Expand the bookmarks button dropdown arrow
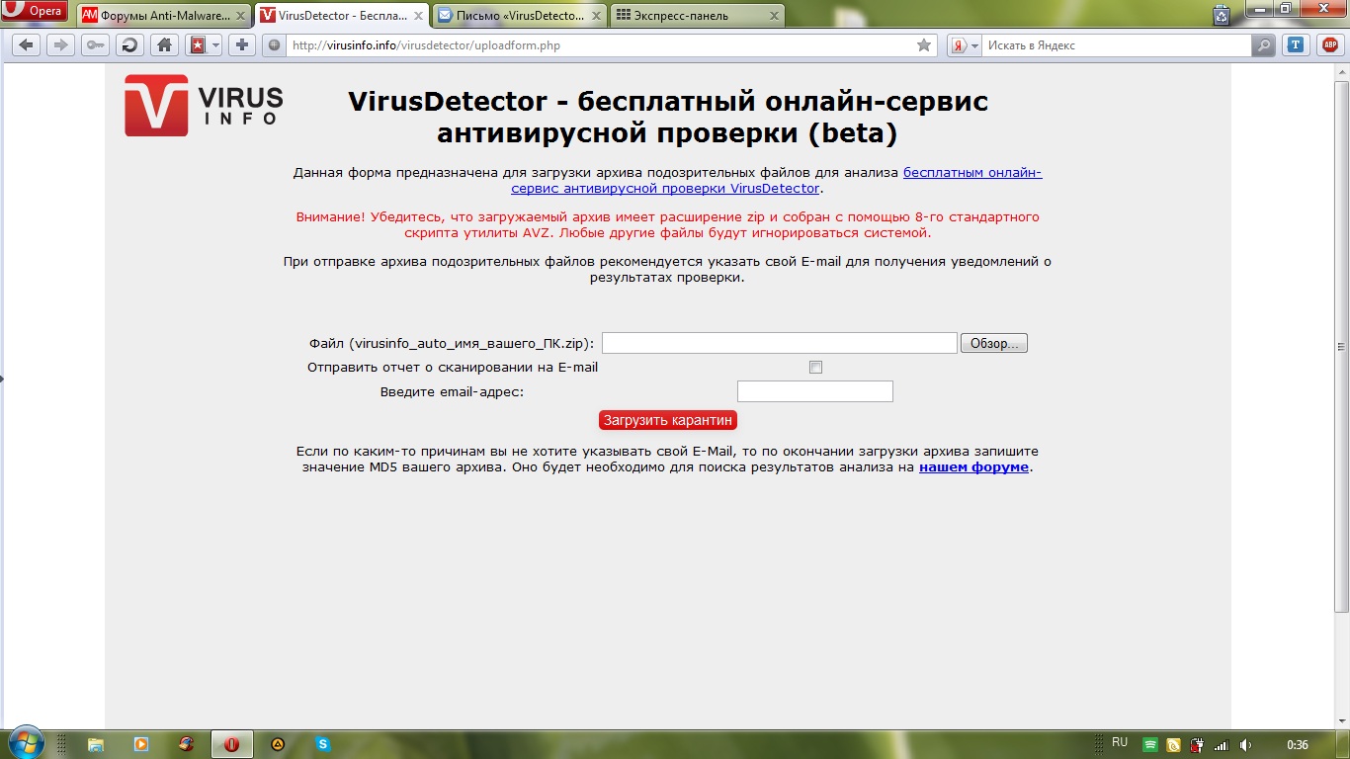The width and height of the screenshot is (1350, 759). click(x=215, y=45)
